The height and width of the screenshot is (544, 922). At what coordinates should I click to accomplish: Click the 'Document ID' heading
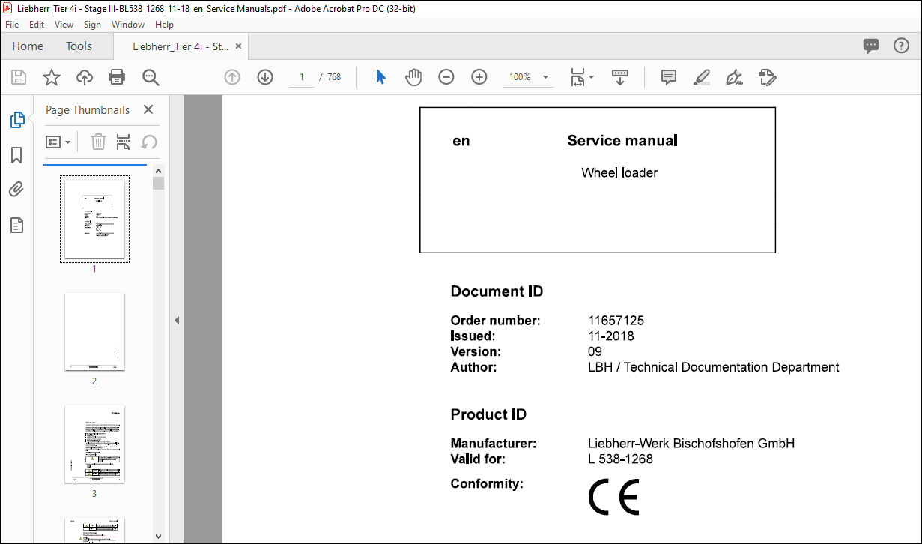(x=497, y=291)
